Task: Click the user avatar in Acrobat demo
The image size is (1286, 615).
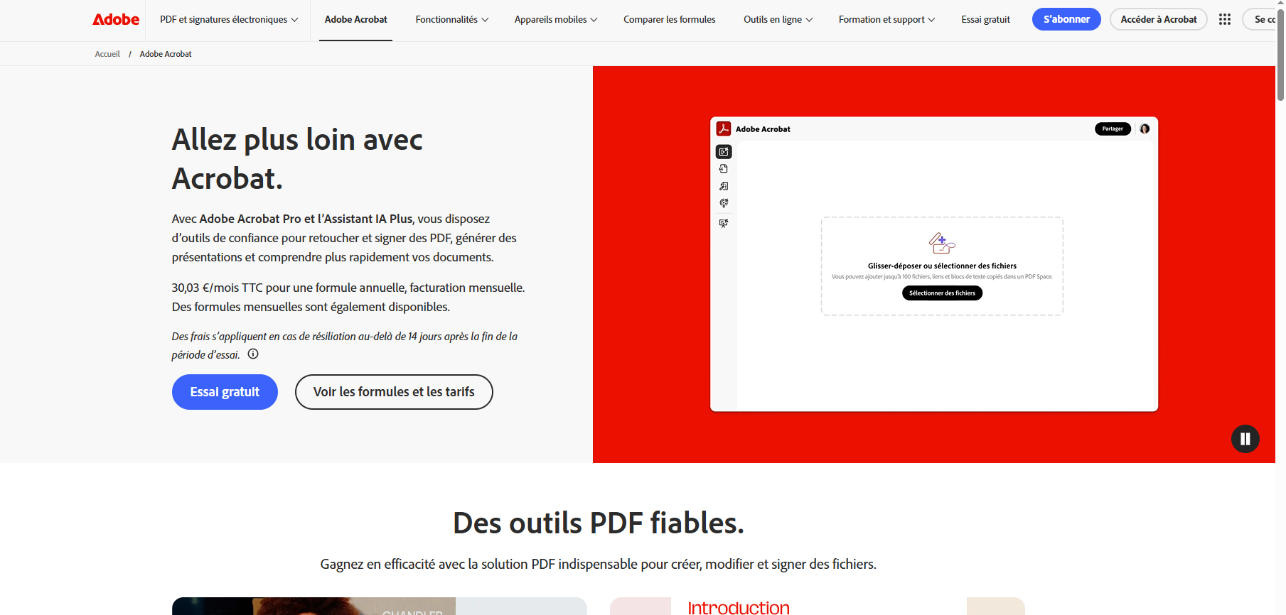Action: click(1145, 129)
